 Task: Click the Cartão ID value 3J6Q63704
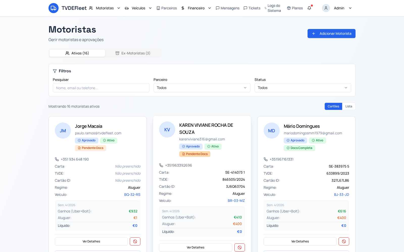(x=235, y=186)
